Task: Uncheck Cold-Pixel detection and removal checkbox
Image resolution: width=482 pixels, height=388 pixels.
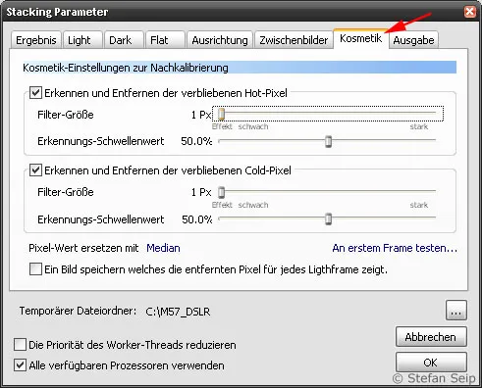Action: 35,170
